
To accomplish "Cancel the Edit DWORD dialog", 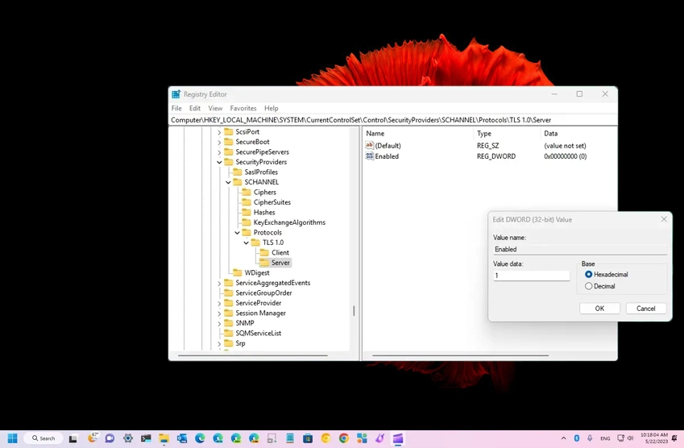I will [645, 309].
